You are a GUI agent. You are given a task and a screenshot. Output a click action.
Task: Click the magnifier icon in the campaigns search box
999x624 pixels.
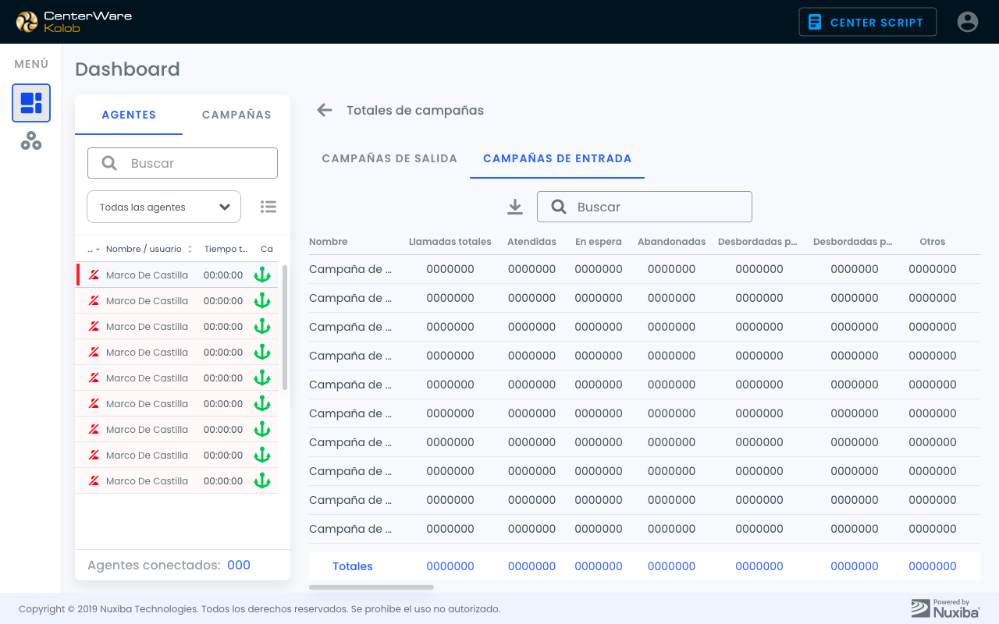[x=559, y=207]
